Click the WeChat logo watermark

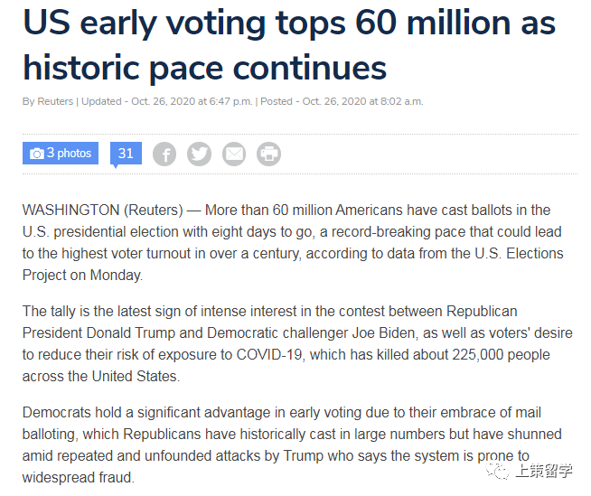[x=498, y=471]
